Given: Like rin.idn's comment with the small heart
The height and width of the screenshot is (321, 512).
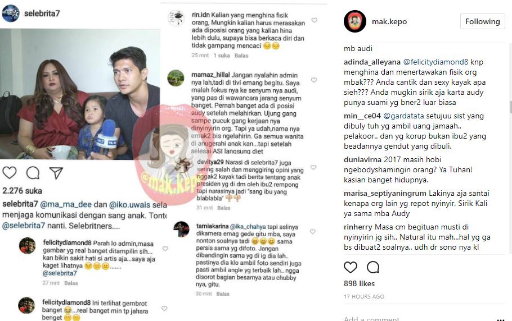Looking at the screenshot, I should tap(314, 20).
